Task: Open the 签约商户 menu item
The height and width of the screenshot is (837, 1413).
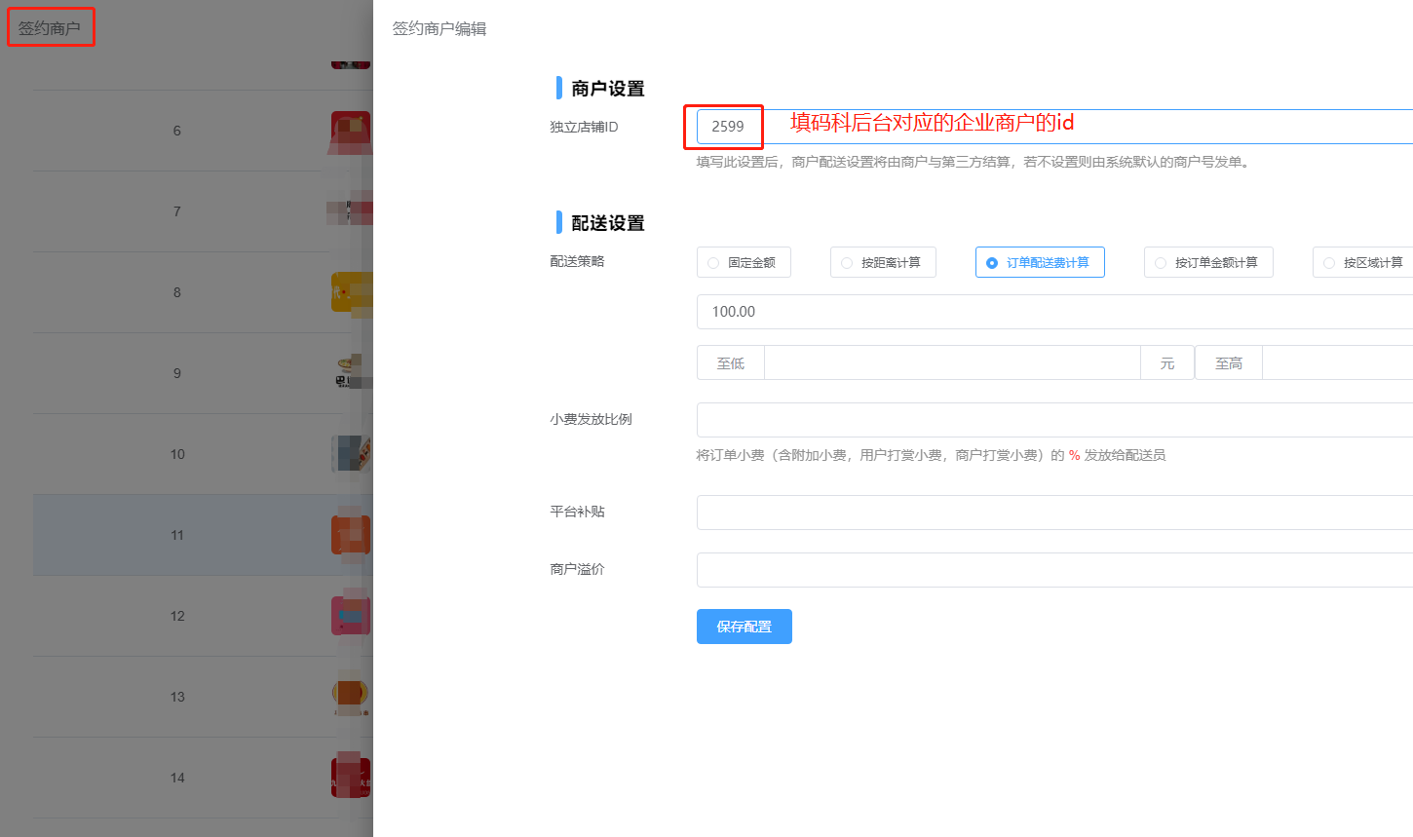Action: coord(51,26)
